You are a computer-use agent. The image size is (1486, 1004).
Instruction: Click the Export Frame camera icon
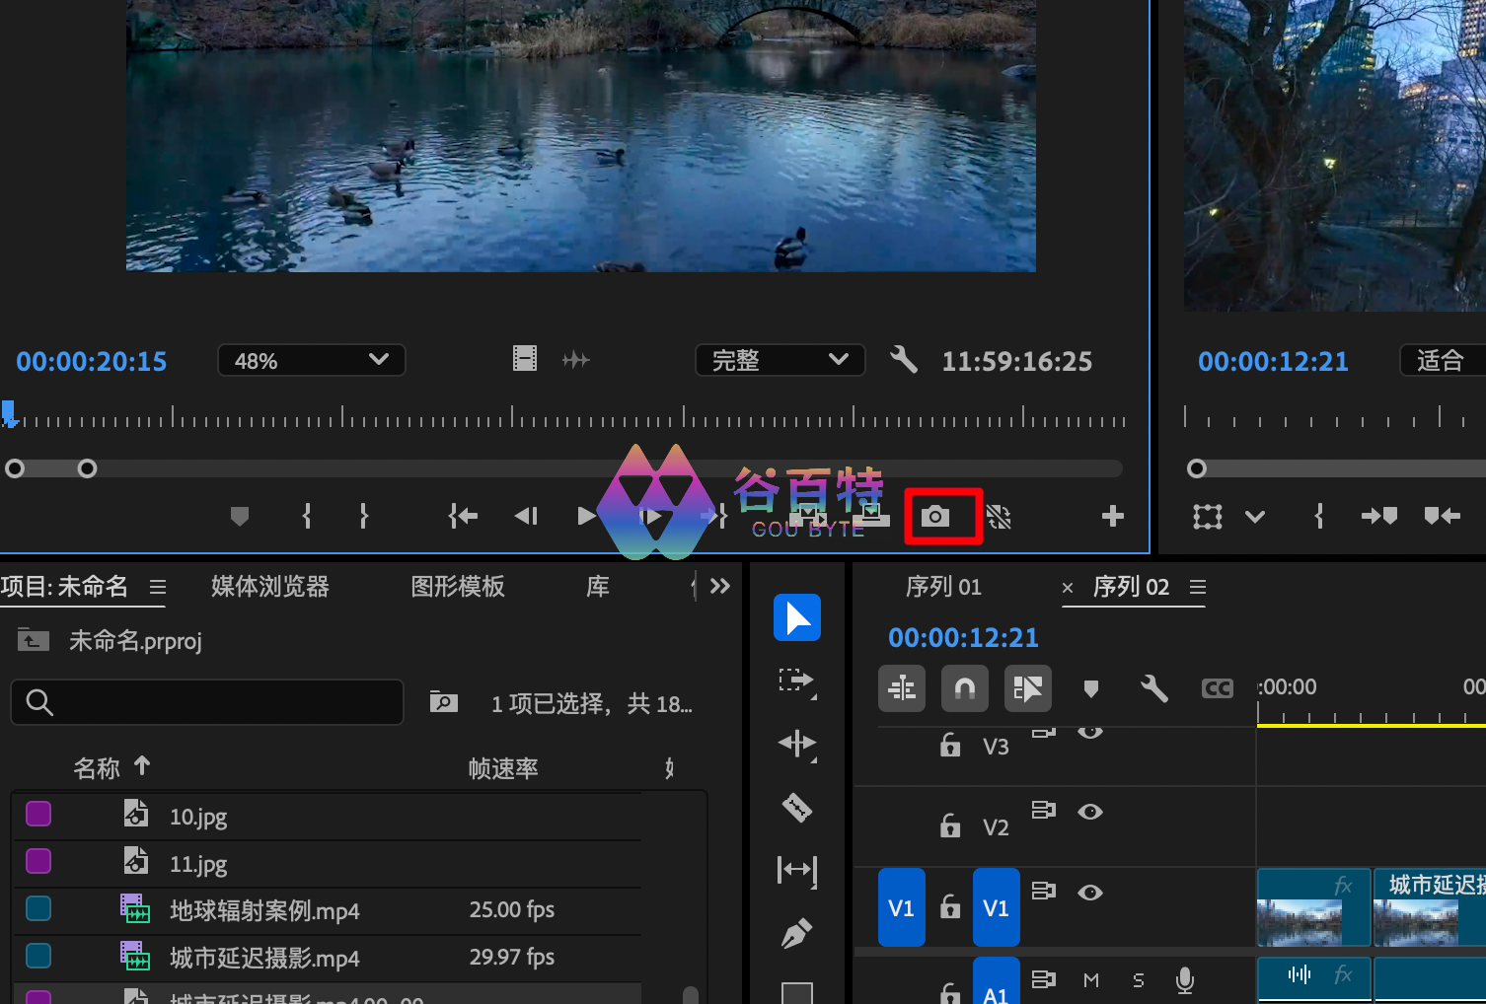(x=935, y=516)
